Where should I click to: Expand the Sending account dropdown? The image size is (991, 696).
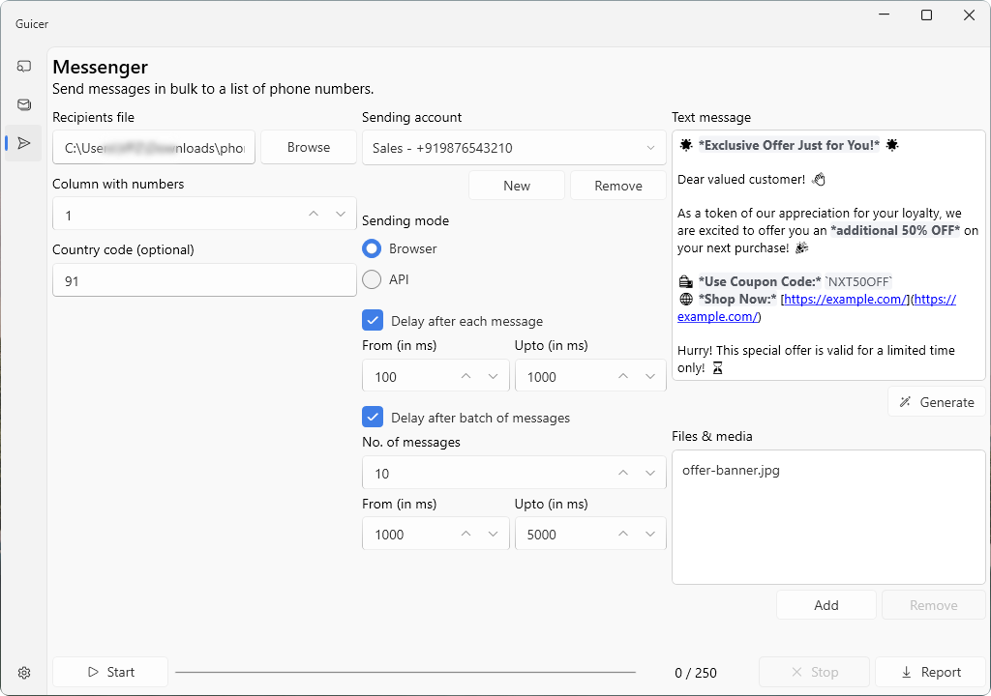[514, 149]
